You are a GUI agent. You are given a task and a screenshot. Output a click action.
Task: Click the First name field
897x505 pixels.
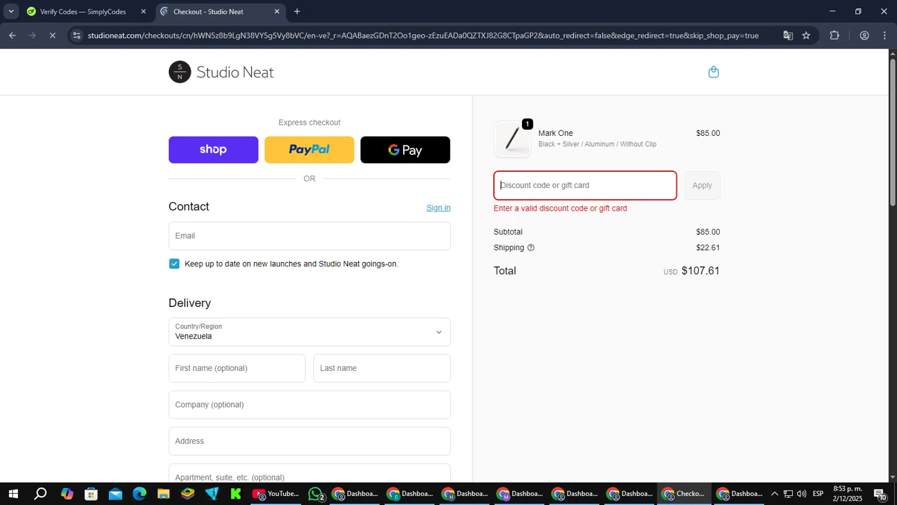[237, 368]
